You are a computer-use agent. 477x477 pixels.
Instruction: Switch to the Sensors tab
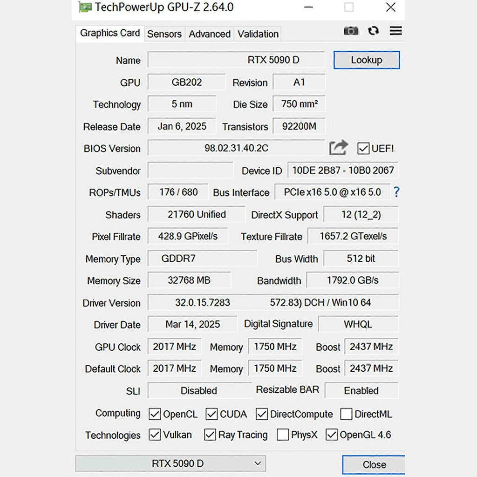point(164,34)
